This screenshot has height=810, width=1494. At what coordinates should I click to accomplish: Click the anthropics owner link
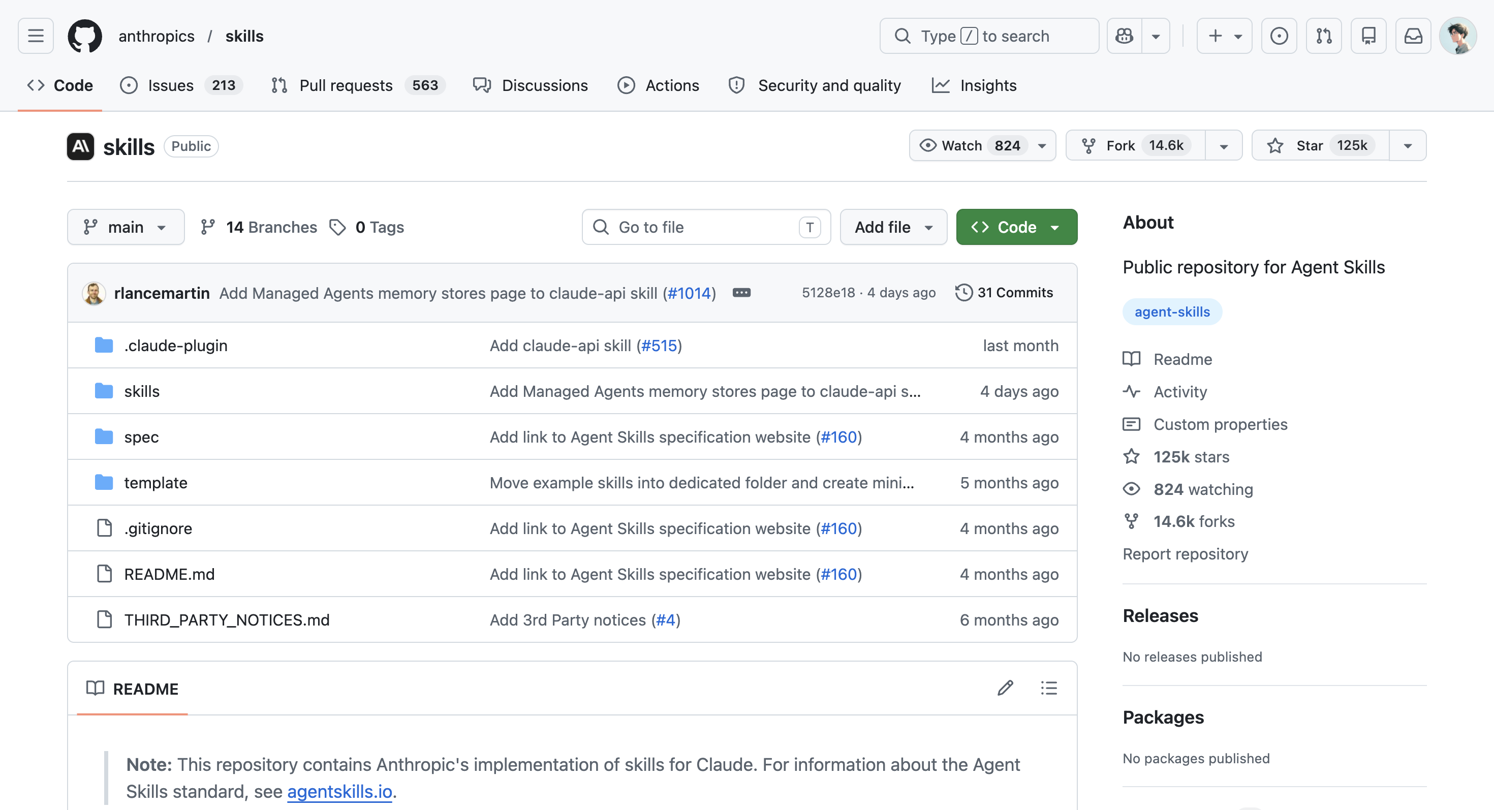pos(156,36)
